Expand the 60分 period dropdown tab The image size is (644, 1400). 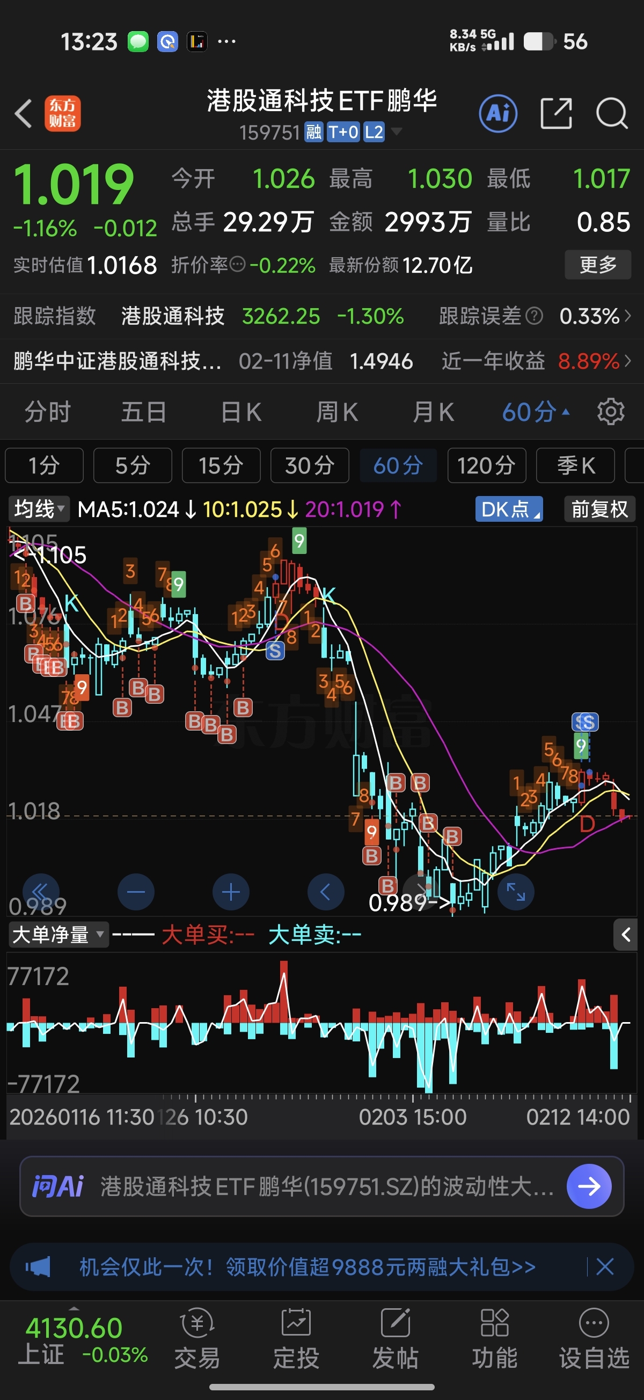pyautogui.click(x=536, y=412)
